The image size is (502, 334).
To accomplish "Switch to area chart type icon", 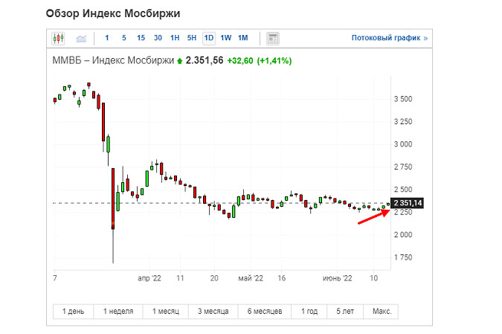I will click(81, 39).
